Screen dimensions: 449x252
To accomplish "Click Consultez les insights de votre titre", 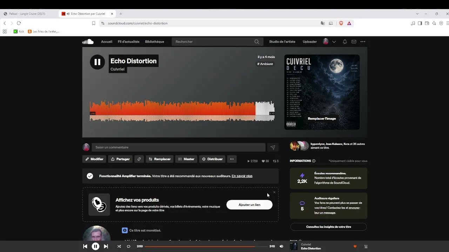I will pyautogui.click(x=329, y=227).
